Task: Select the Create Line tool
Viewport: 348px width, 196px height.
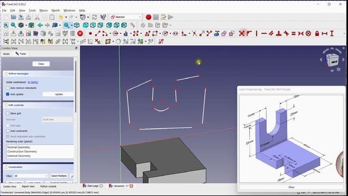Action: 98,34
